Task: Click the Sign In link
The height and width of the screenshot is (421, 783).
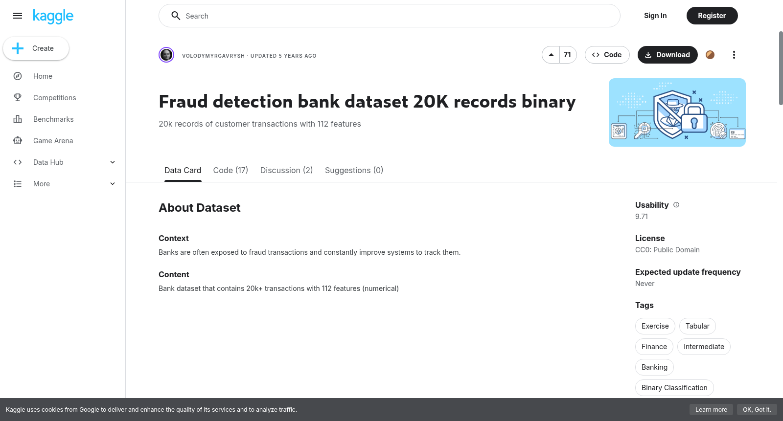Action: pos(655,16)
